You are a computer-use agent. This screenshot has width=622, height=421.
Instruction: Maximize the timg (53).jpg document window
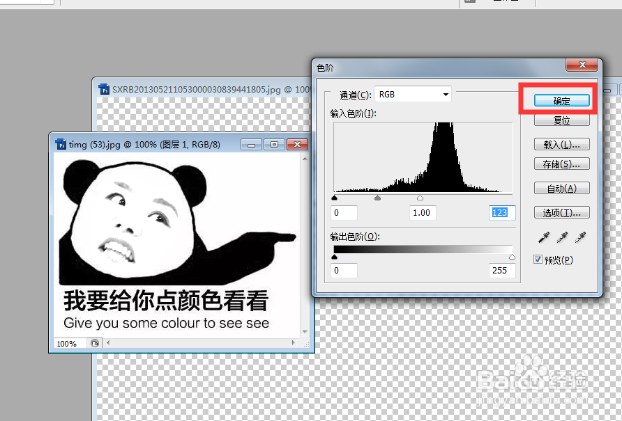(274, 145)
